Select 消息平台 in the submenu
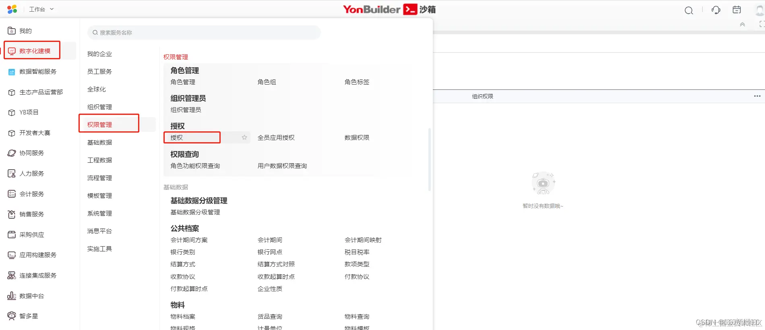 pos(99,231)
